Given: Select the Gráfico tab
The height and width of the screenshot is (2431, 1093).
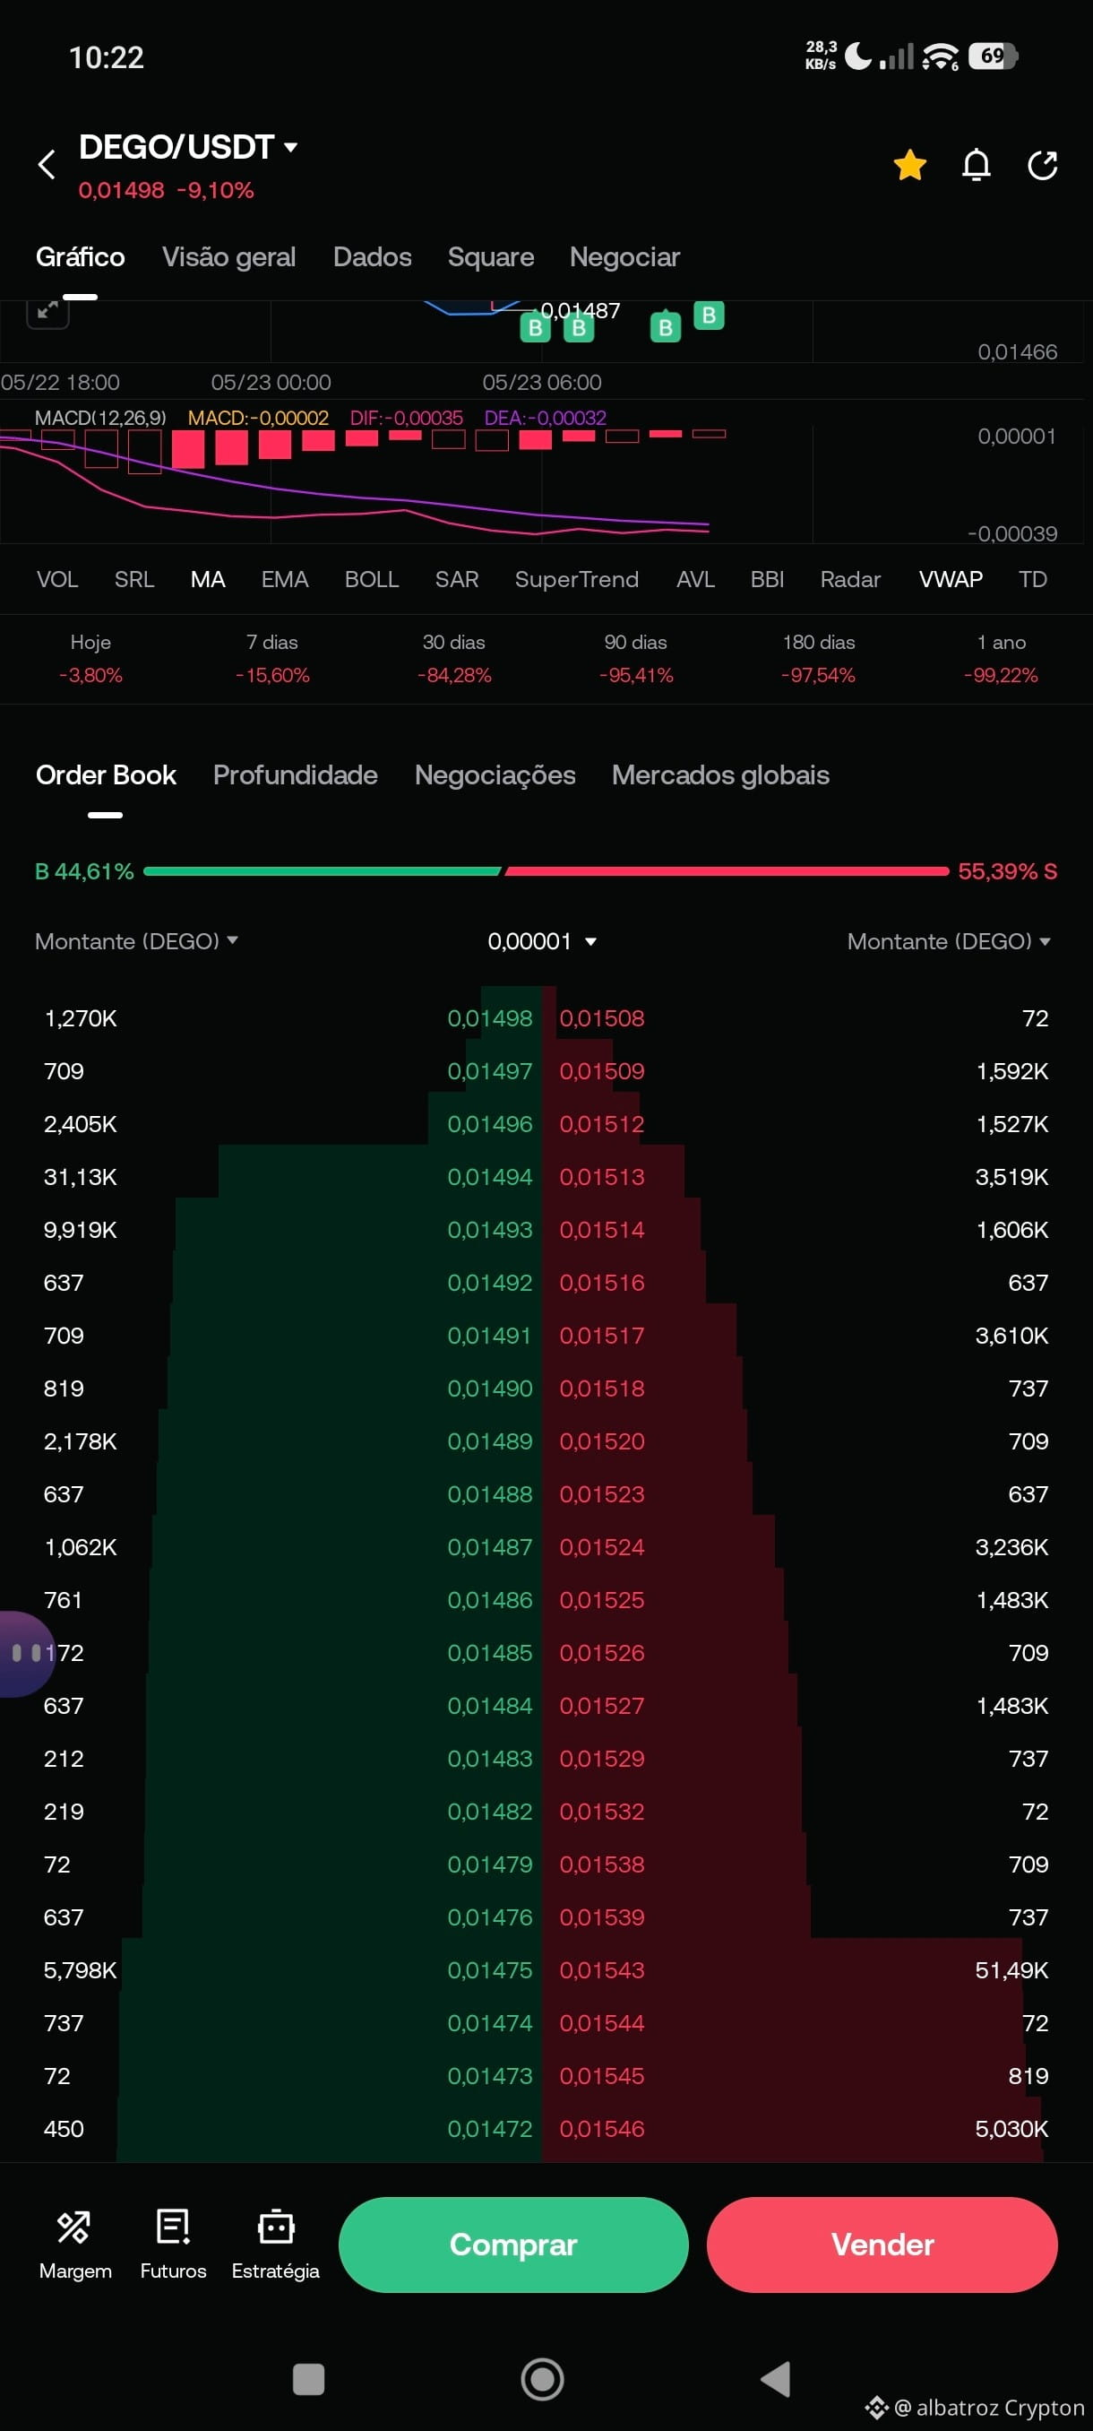Looking at the screenshot, I should (x=80, y=256).
